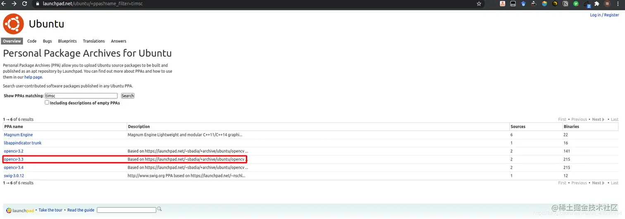Screen dimensions: 625x219
Task: Click the opencv-3.4 description text
Action: click(188, 168)
